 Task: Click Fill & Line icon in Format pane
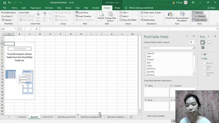[x=203, y=42]
